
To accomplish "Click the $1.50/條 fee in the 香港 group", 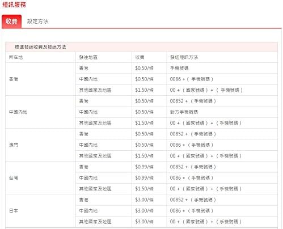I will 144,90.
